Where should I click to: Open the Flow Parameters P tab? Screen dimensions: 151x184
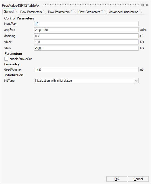[60, 12]
